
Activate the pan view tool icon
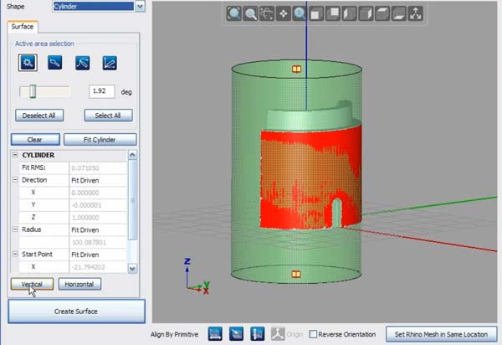284,13
